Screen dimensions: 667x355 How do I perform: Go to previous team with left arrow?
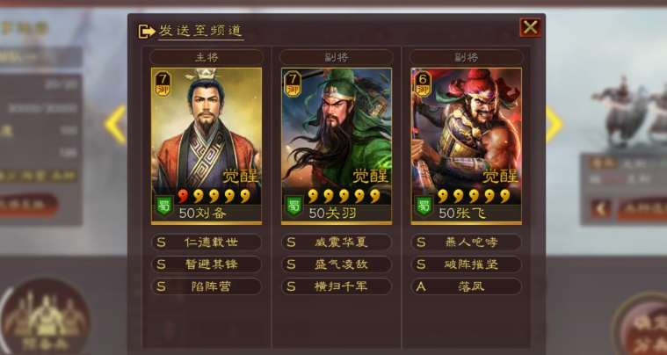(x=115, y=125)
